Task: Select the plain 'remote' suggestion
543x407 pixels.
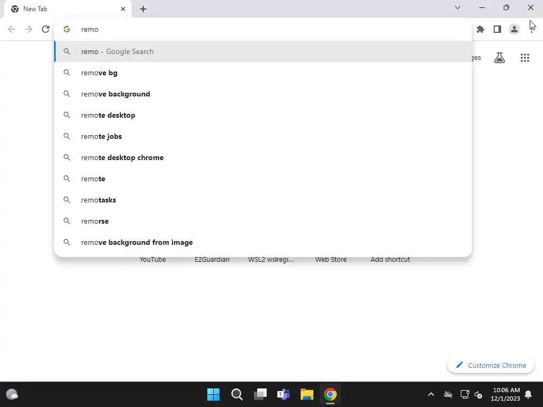Action: (x=263, y=179)
